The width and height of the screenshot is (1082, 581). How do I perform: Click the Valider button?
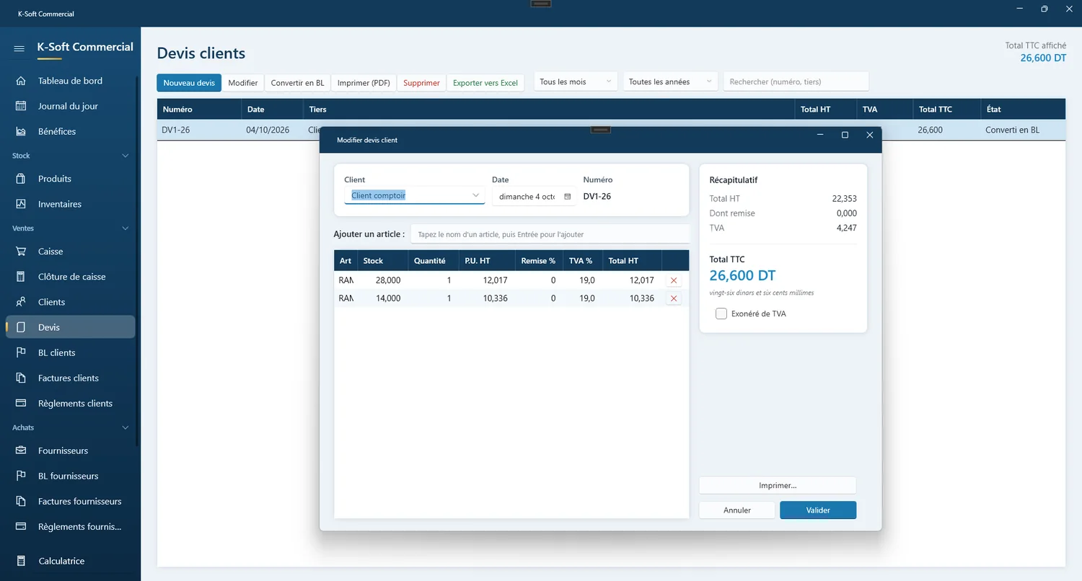pyautogui.click(x=818, y=510)
